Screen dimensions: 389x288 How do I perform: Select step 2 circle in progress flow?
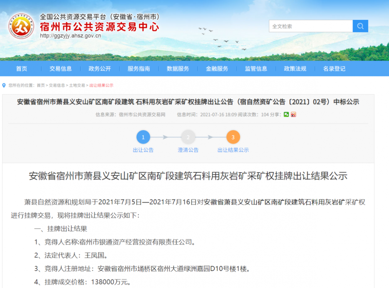[x=188, y=137]
